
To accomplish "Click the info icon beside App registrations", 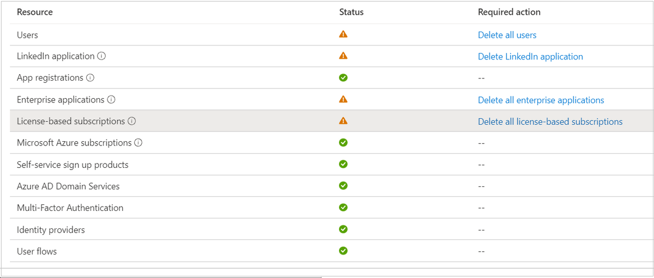I will point(90,78).
